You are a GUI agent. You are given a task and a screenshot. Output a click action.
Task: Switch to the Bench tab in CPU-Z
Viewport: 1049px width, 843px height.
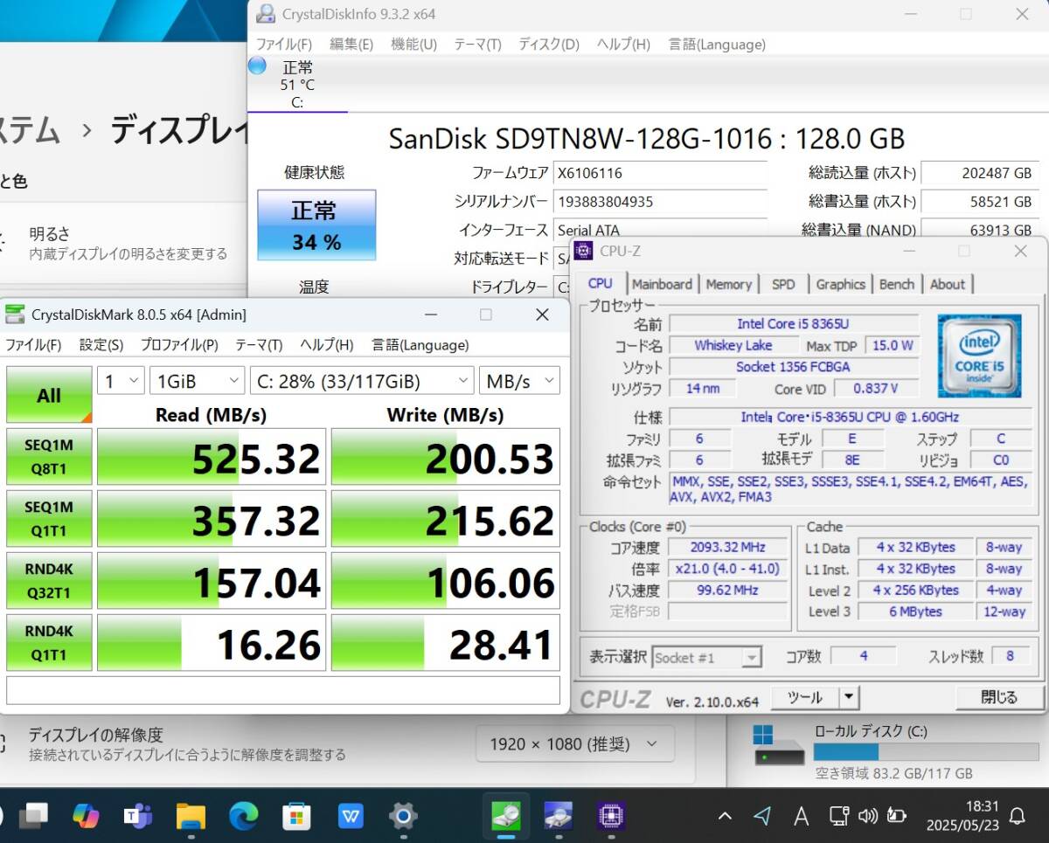point(897,284)
